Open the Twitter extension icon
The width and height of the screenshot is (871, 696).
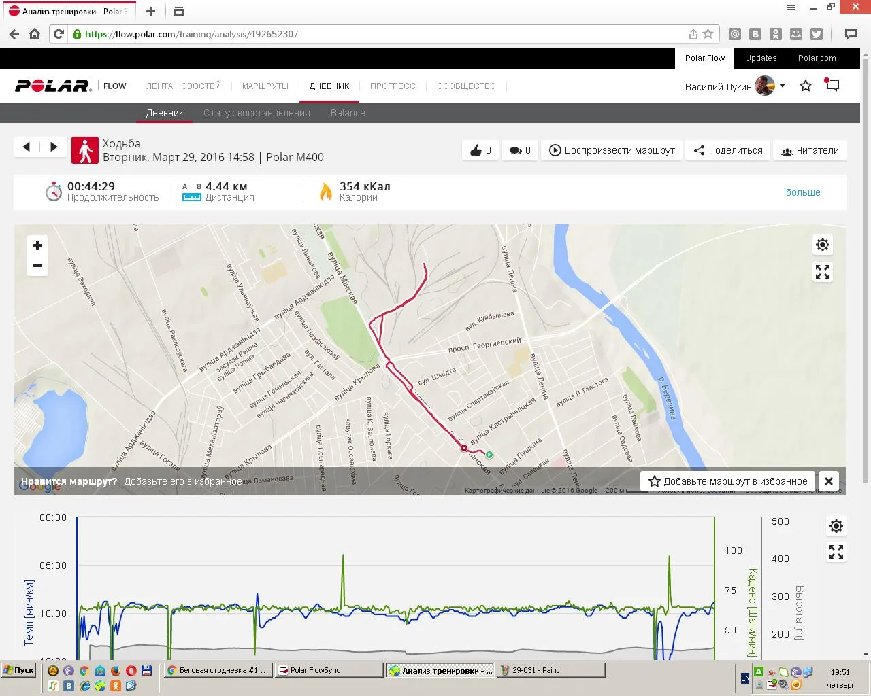click(817, 34)
